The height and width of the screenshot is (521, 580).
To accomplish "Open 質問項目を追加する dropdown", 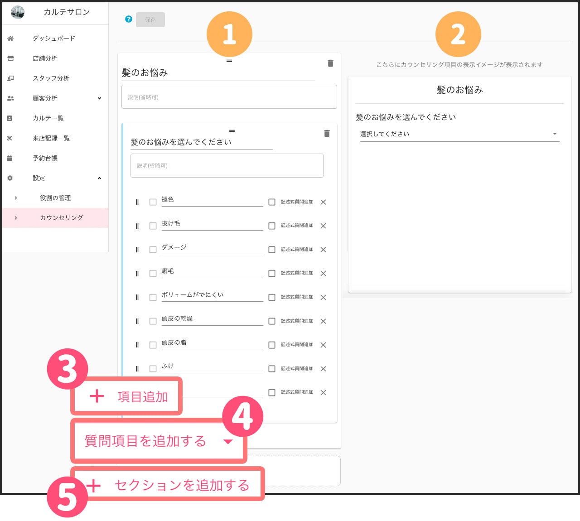I will pyautogui.click(x=159, y=441).
